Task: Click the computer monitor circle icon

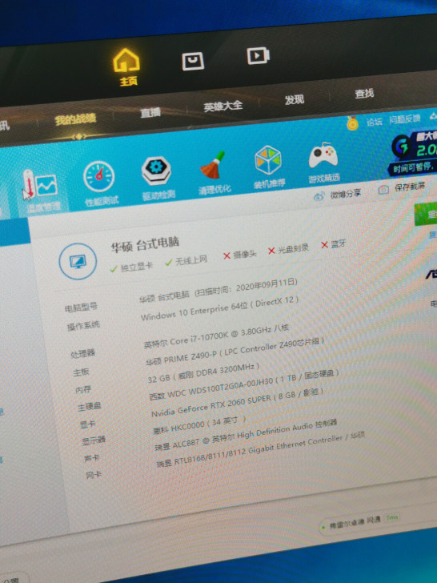Action: (x=78, y=261)
